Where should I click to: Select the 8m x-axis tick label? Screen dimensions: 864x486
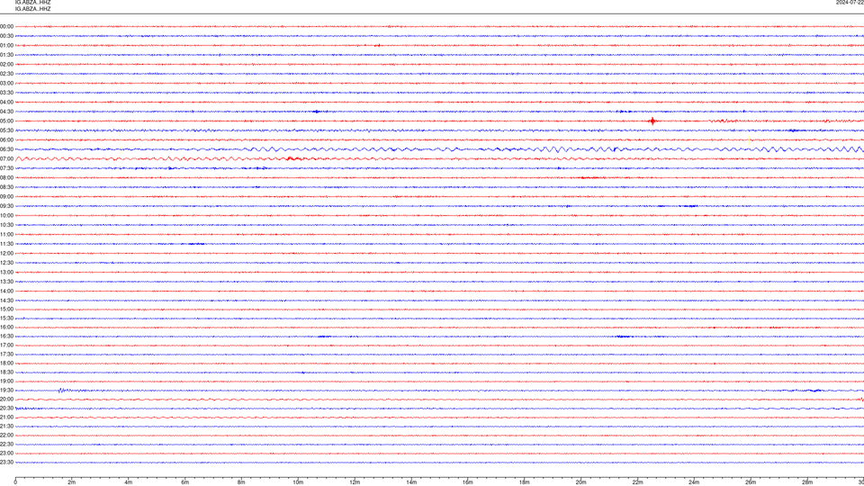point(241,482)
